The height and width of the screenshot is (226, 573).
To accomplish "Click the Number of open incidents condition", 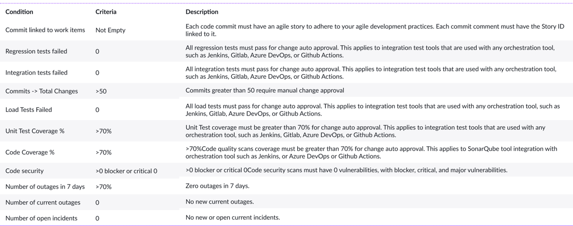I will [41, 218].
